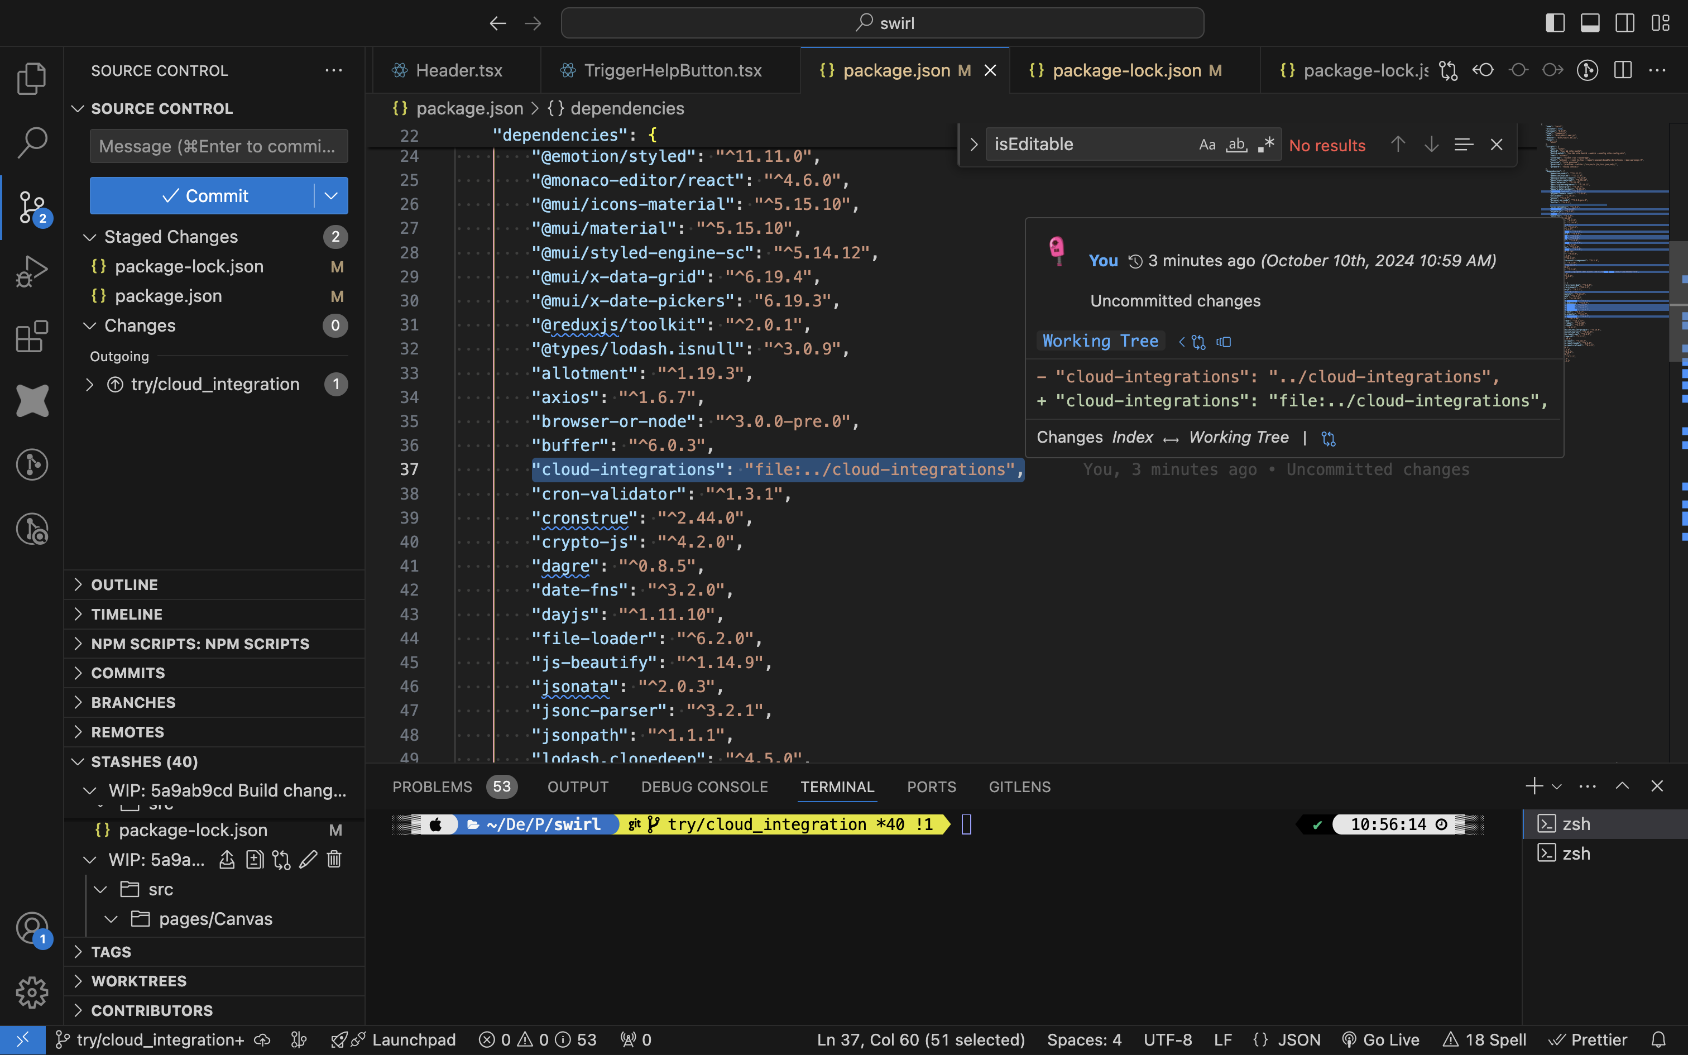Click Prettier in status bar
The width and height of the screenshot is (1688, 1055).
point(1588,1039)
